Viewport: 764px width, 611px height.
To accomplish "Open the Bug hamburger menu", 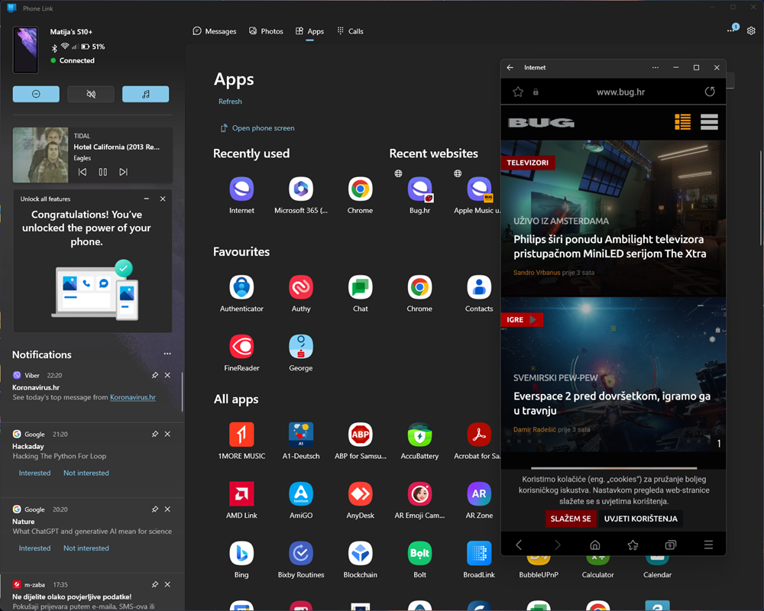I will tap(709, 121).
